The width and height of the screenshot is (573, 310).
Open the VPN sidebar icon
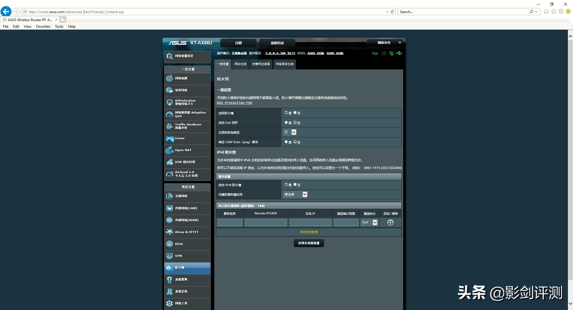pyautogui.click(x=170, y=256)
